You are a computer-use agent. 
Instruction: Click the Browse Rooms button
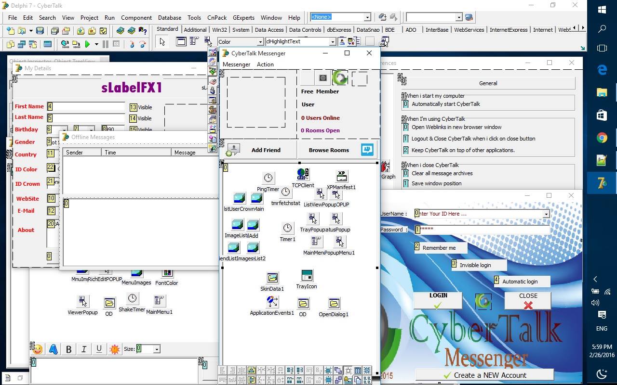[336, 150]
